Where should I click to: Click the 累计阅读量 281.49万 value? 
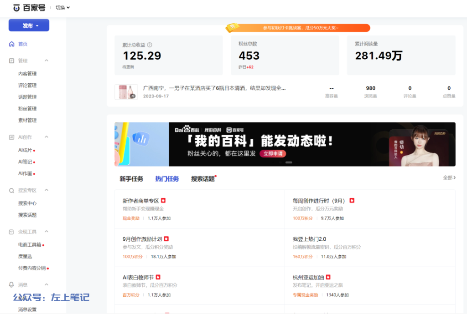click(x=379, y=56)
